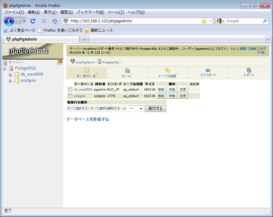Open the ツール menu
This screenshot has width=273, height=217.
[116, 12]
